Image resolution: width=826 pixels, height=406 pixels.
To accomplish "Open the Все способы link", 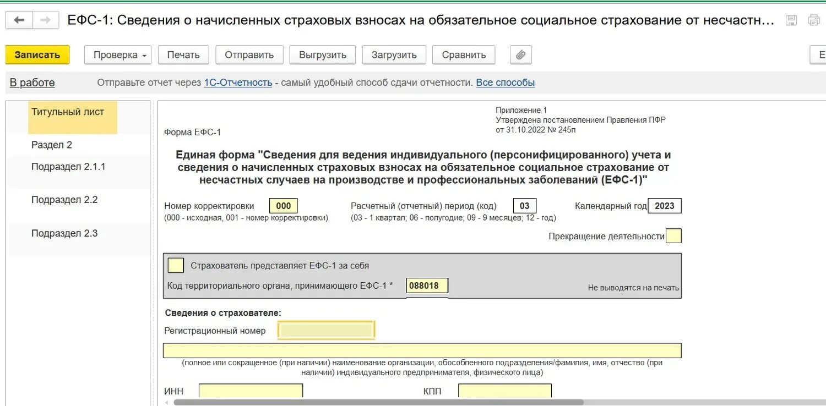I will click(506, 83).
